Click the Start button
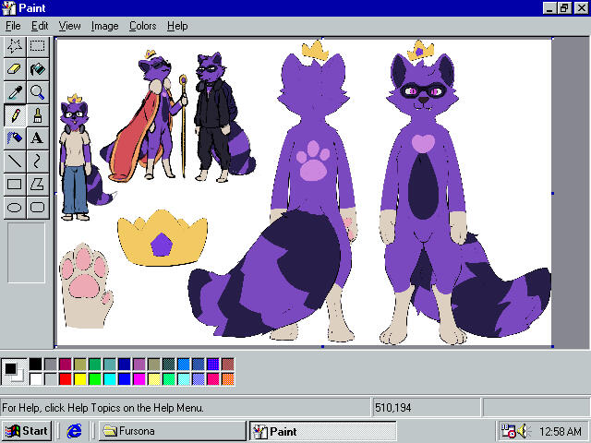 pos(26,431)
